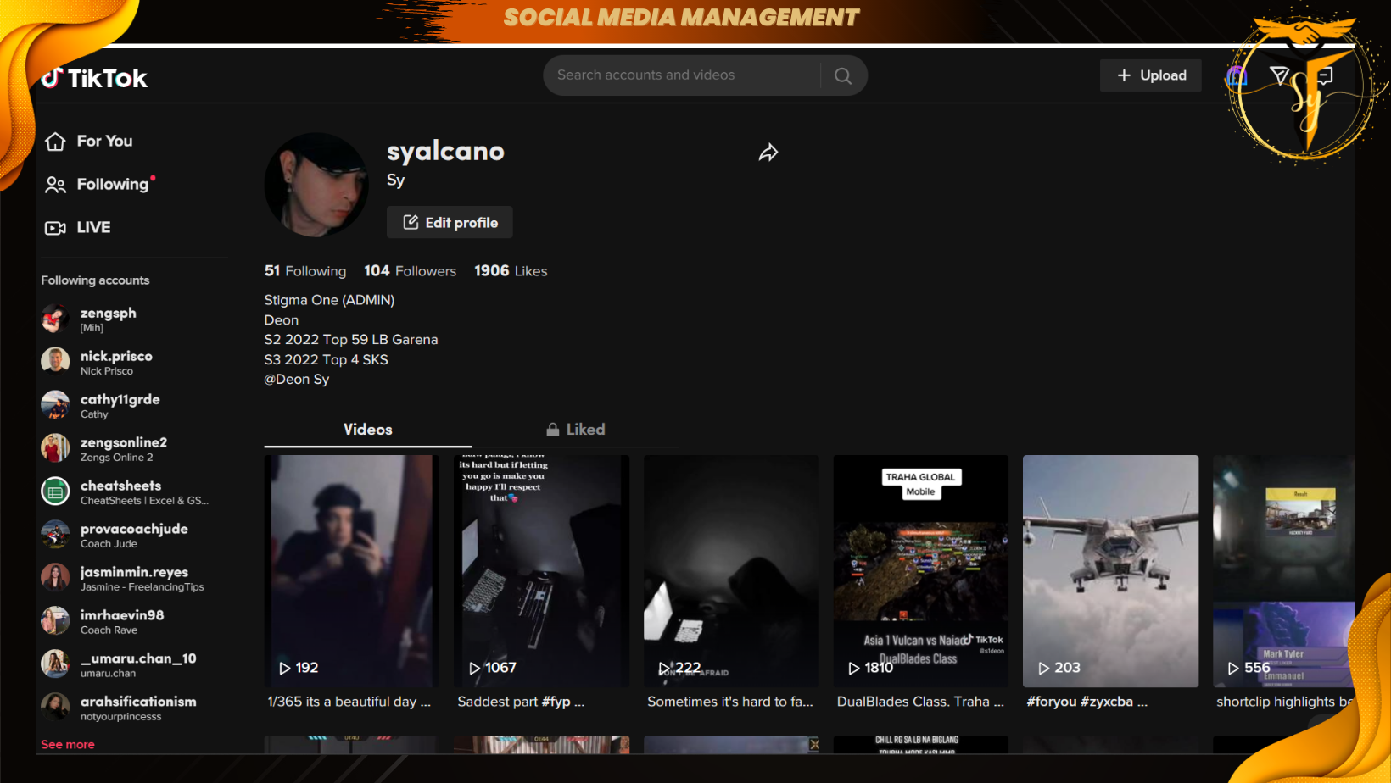Share the syalcano profile via arrow icon
This screenshot has height=783, width=1391.
point(768,153)
